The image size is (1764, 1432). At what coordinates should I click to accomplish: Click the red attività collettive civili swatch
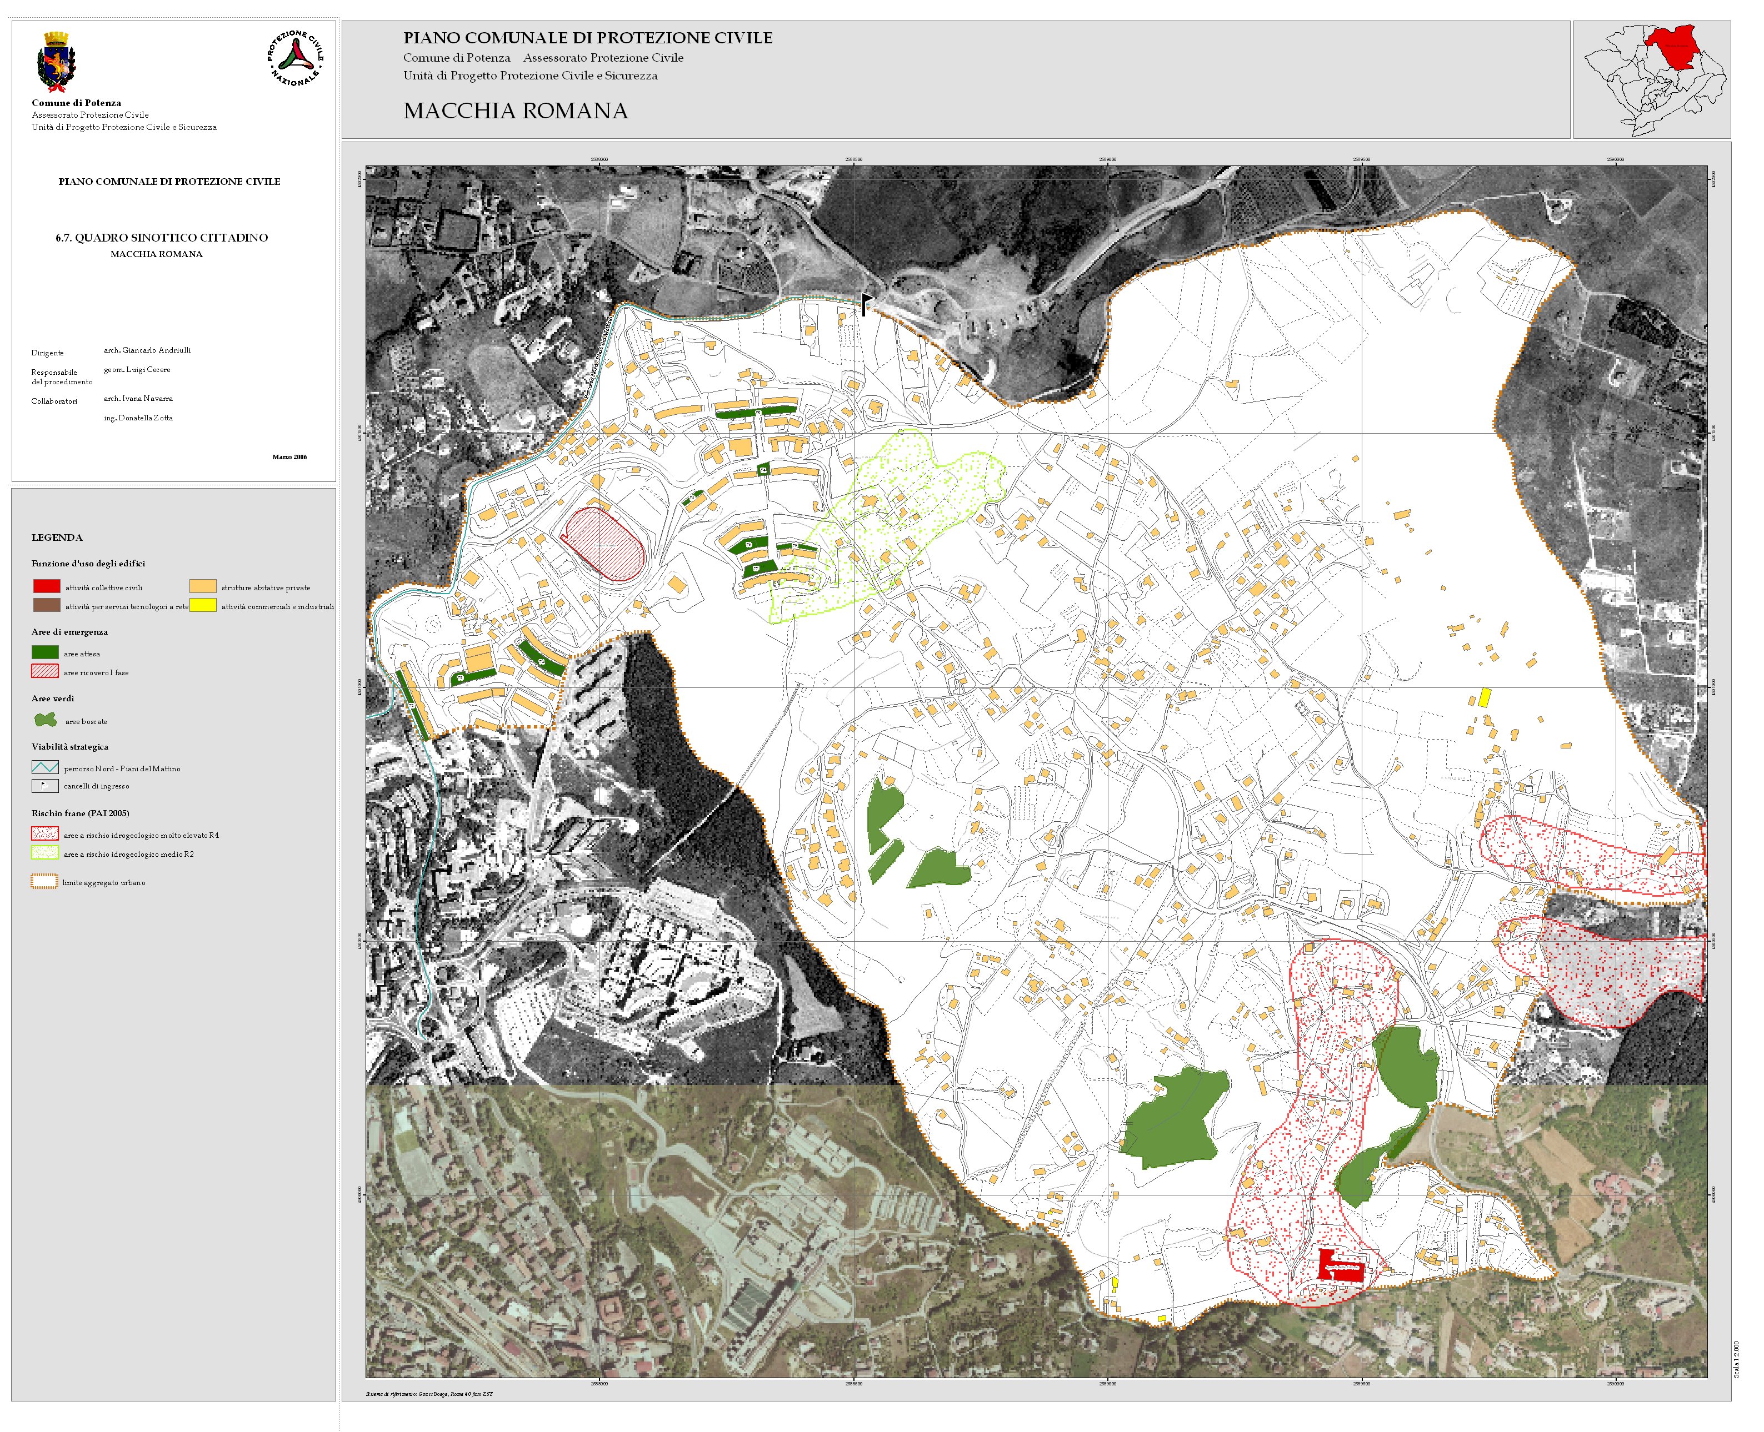tap(46, 586)
